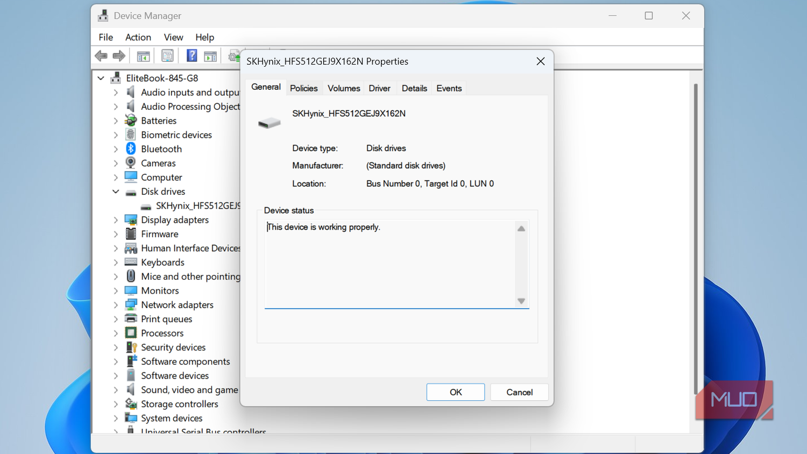Expand the Computer category
This screenshot has height=454, width=807.
tap(116, 177)
